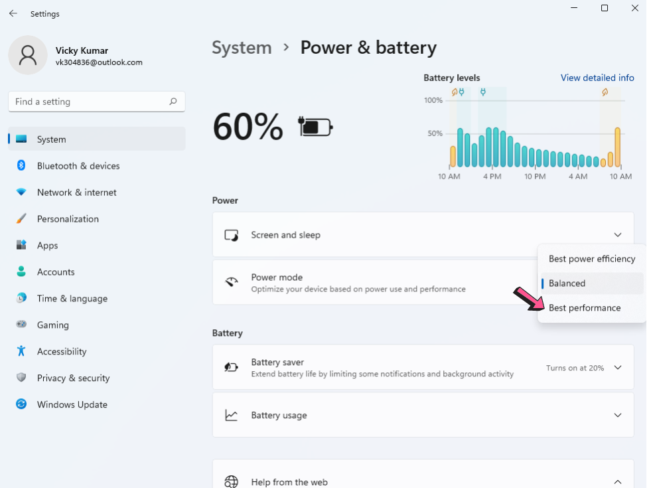
Task: Expand the Screen and sleep section
Action: [x=423, y=234]
